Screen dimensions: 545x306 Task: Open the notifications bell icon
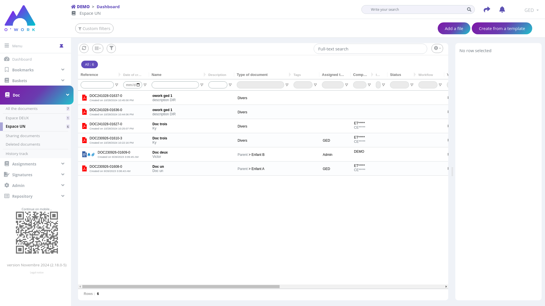502,10
